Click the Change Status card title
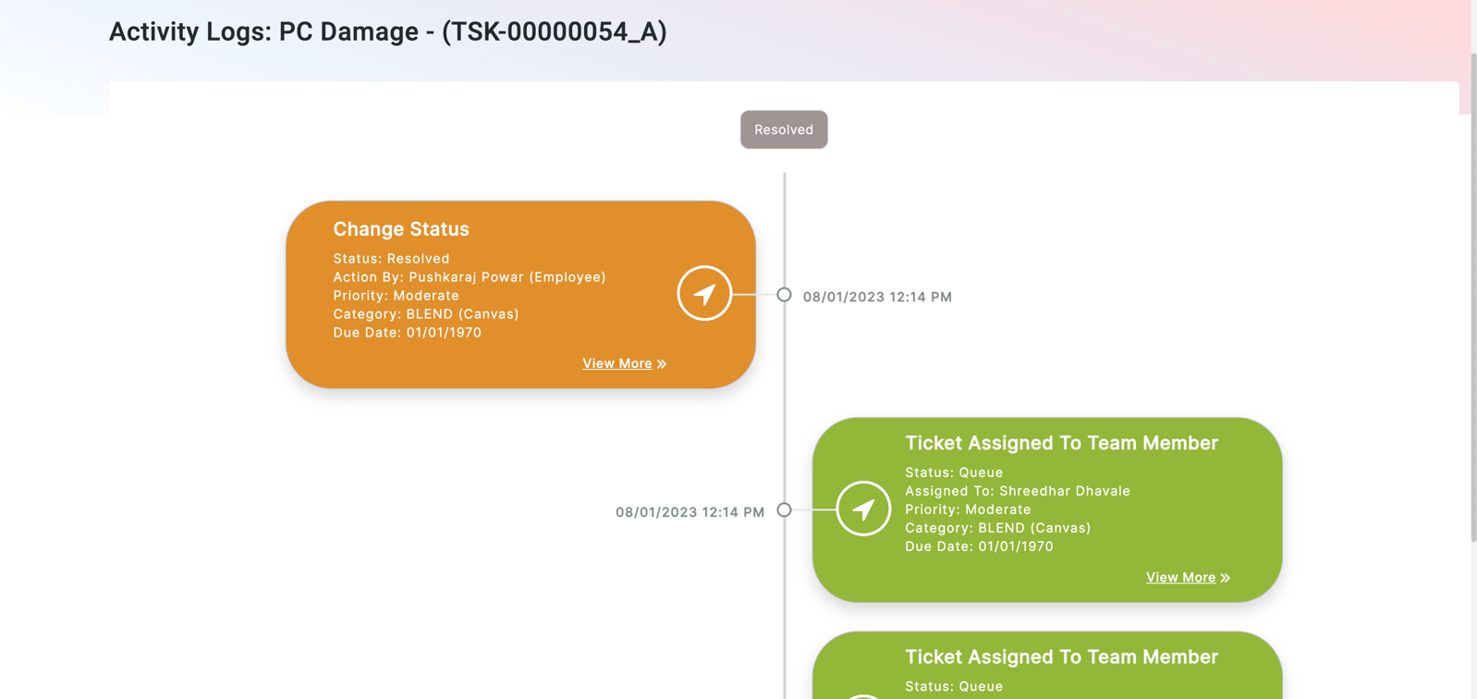 click(x=401, y=228)
